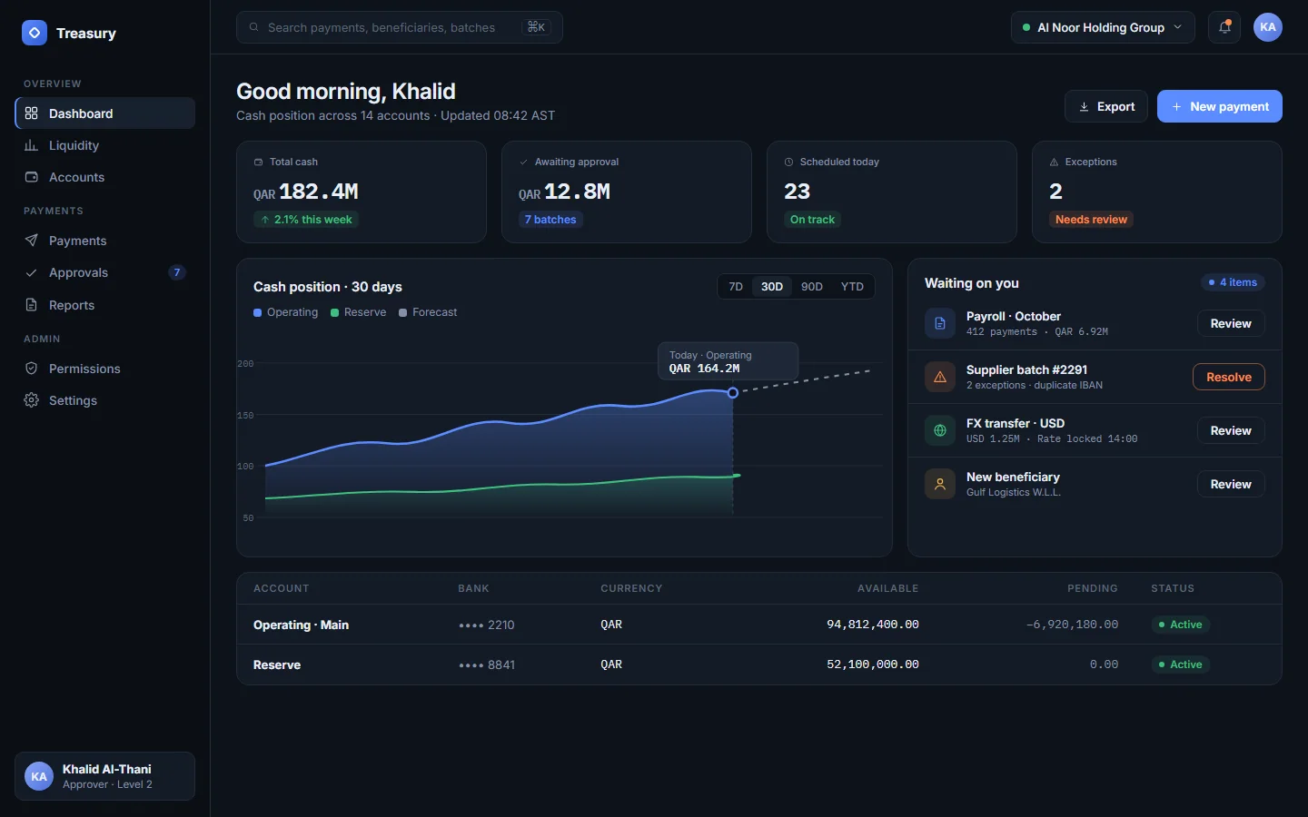
Task: Click the Reports document icon
Action: pyautogui.click(x=32, y=305)
